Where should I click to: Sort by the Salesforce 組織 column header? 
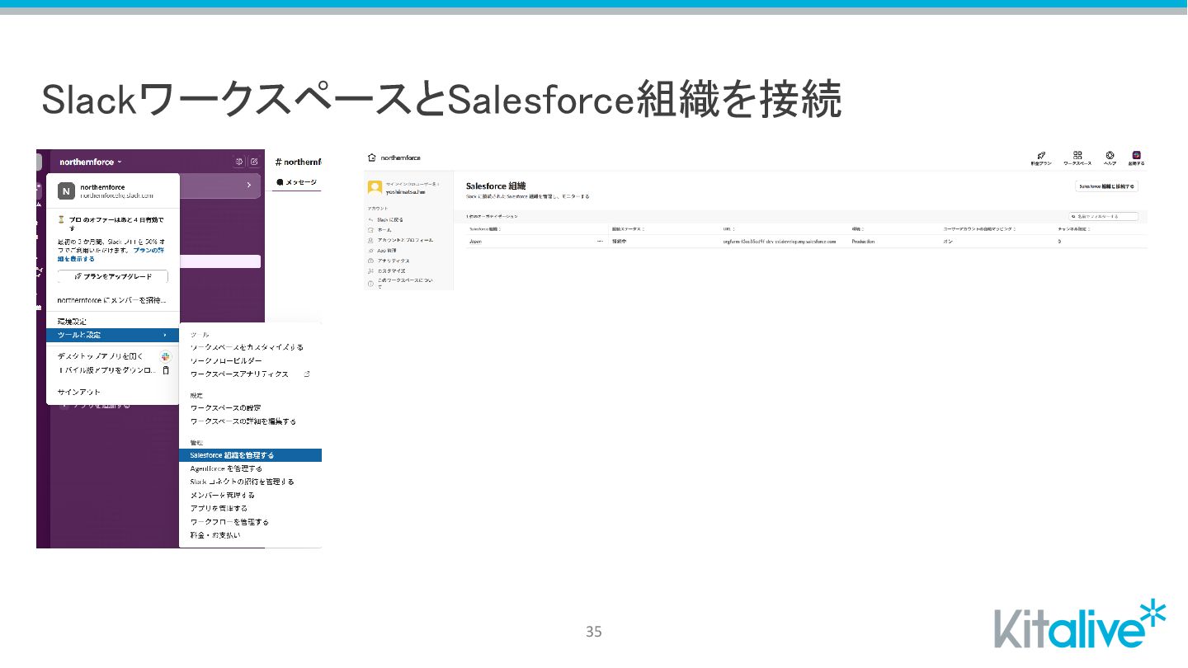[485, 228]
